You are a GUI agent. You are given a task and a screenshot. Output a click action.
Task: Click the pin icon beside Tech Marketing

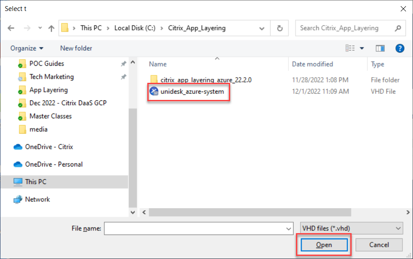click(123, 77)
